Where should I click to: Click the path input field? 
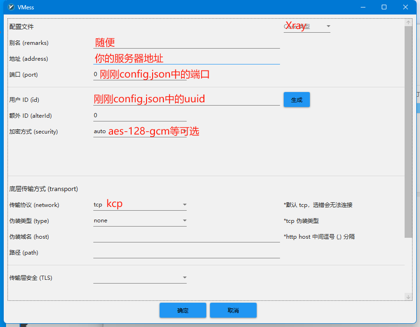186,252
